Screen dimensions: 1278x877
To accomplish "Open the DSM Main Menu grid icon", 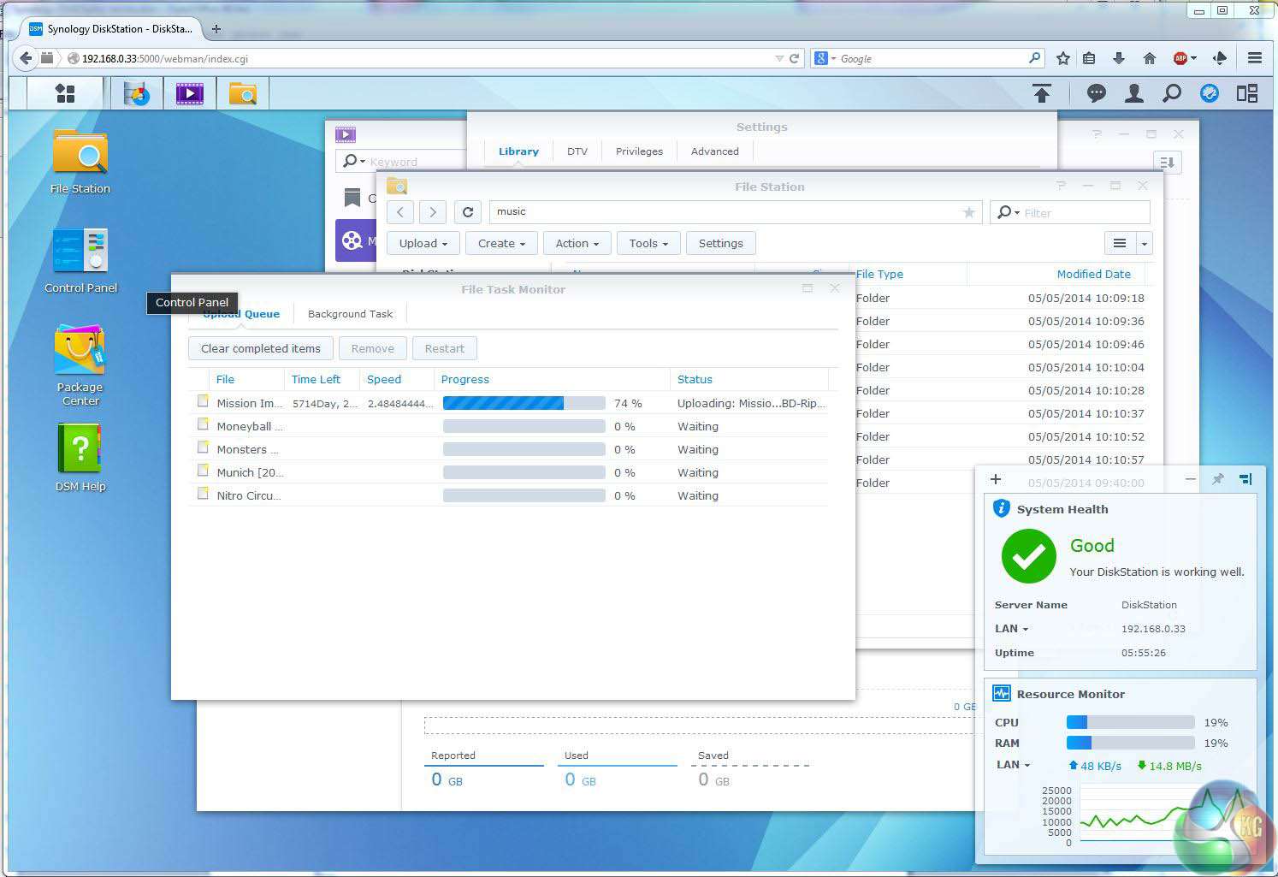I will (65, 93).
